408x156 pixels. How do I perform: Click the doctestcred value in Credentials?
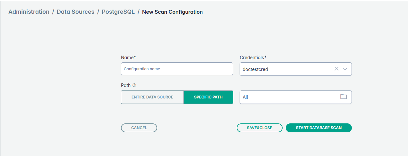[x=255, y=69]
